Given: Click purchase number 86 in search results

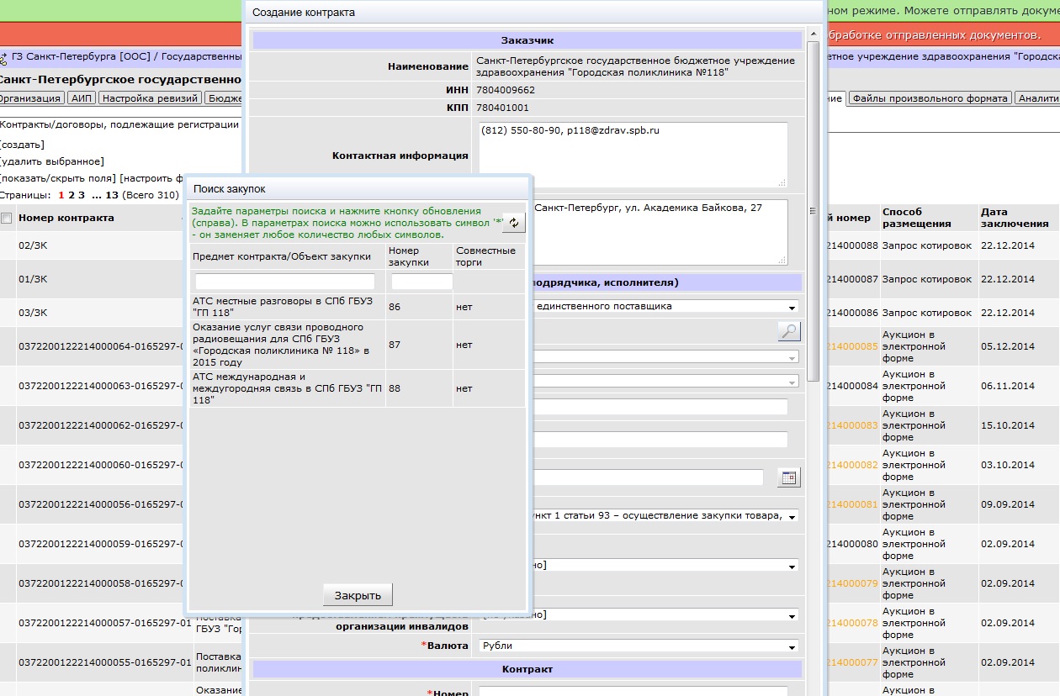Looking at the screenshot, I should tap(395, 308).
